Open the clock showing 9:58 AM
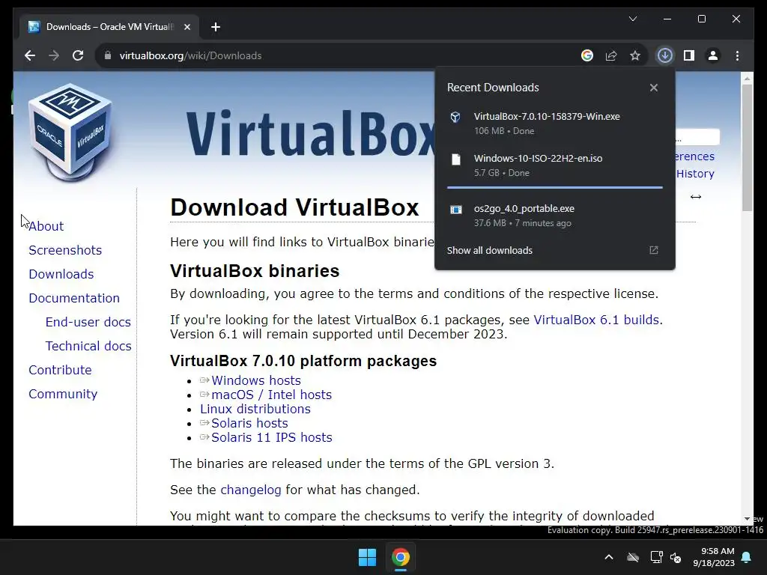 (714, 557)
